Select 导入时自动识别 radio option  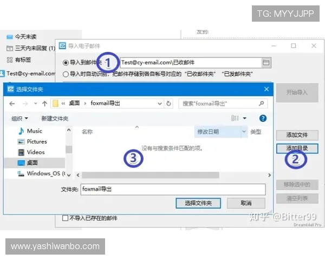[x=66, y=74]
